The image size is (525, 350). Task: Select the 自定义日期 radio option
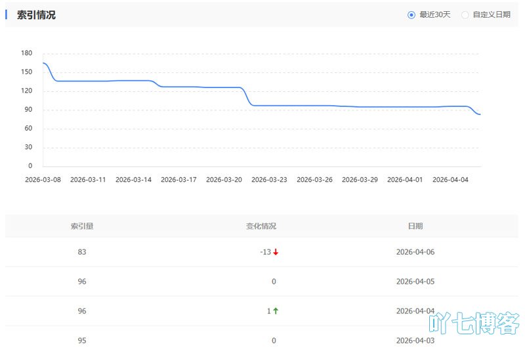465,14
